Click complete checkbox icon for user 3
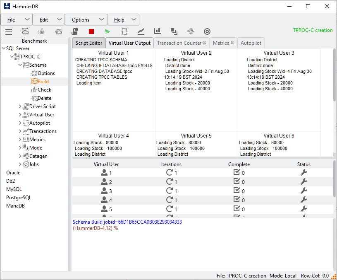 (237, 190)
